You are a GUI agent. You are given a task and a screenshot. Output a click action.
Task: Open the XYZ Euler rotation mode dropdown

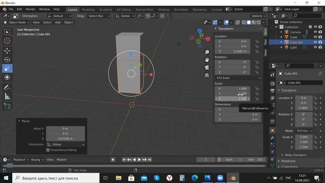(x=238, y=78)
